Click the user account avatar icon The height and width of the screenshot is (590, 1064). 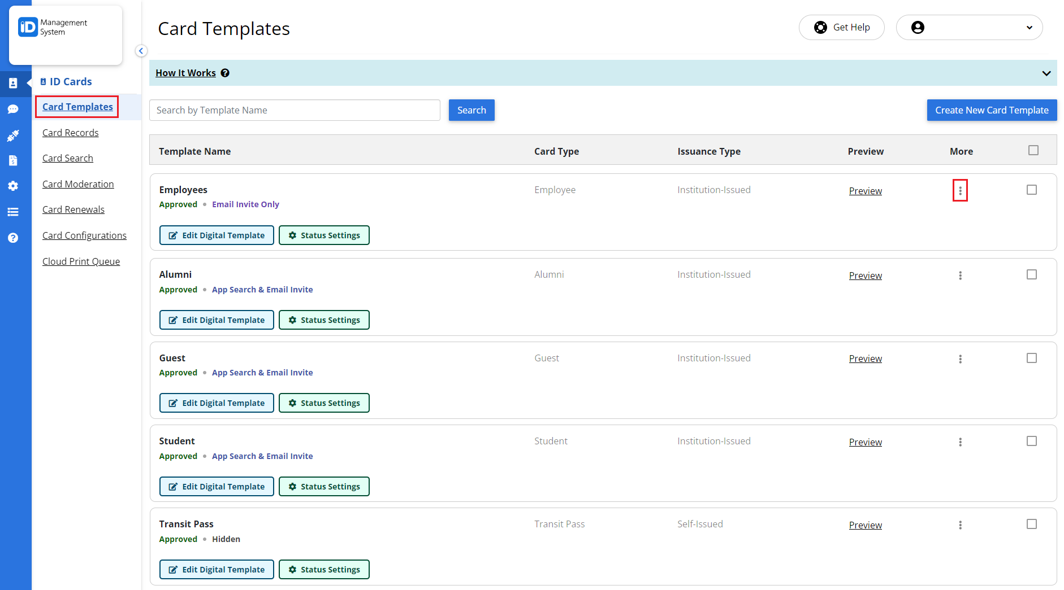point(918,27)
